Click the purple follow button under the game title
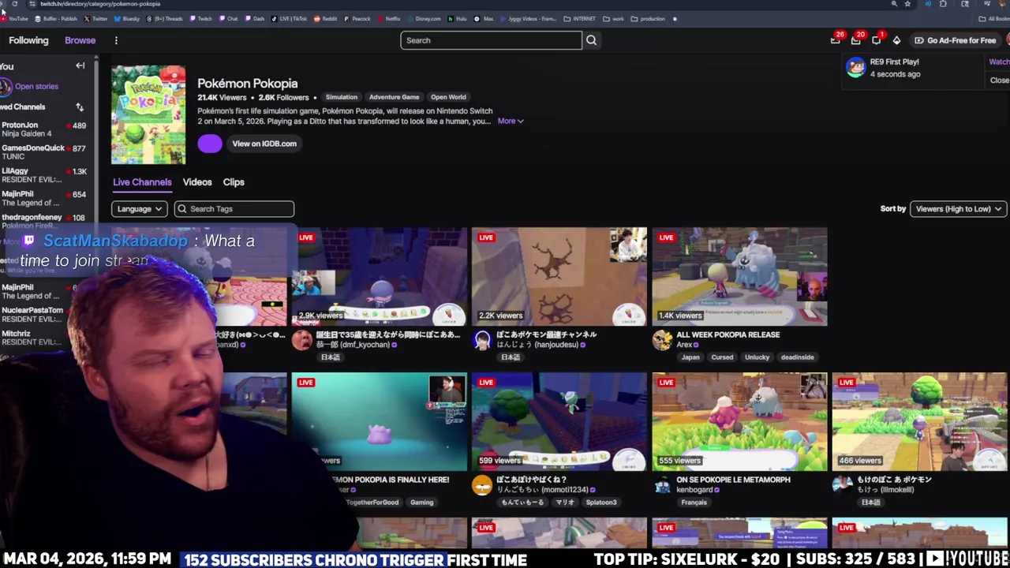Viewport: 1010px width, 568px height. click(x=210, y=144)
